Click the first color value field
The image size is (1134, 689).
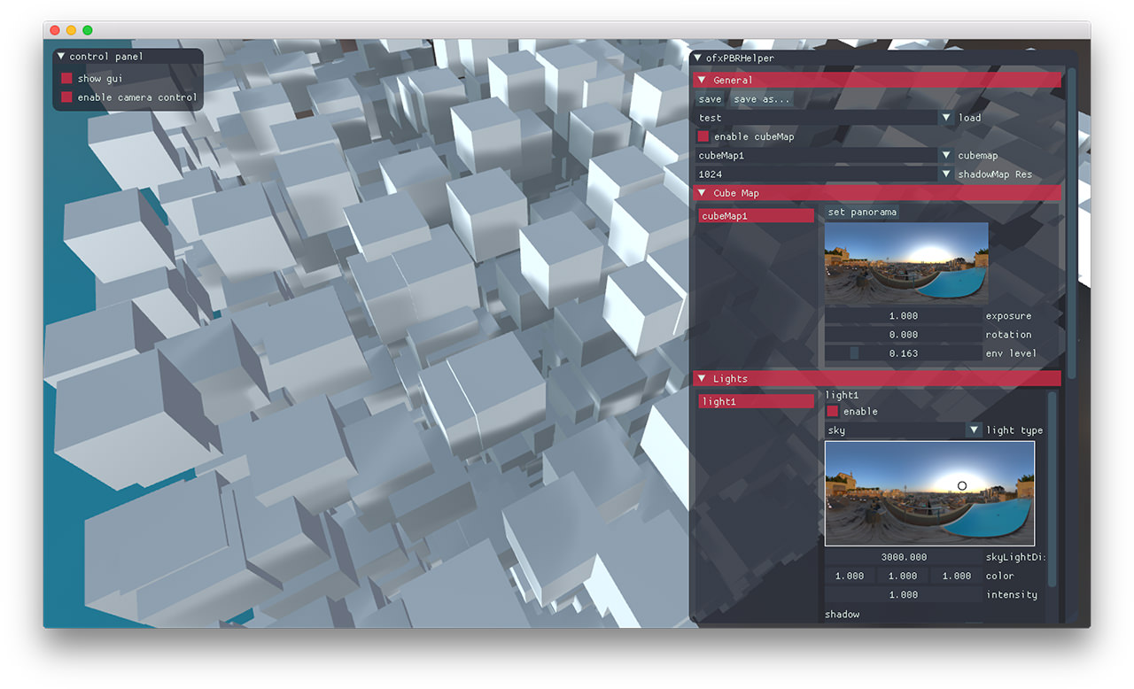click(849, 576)
